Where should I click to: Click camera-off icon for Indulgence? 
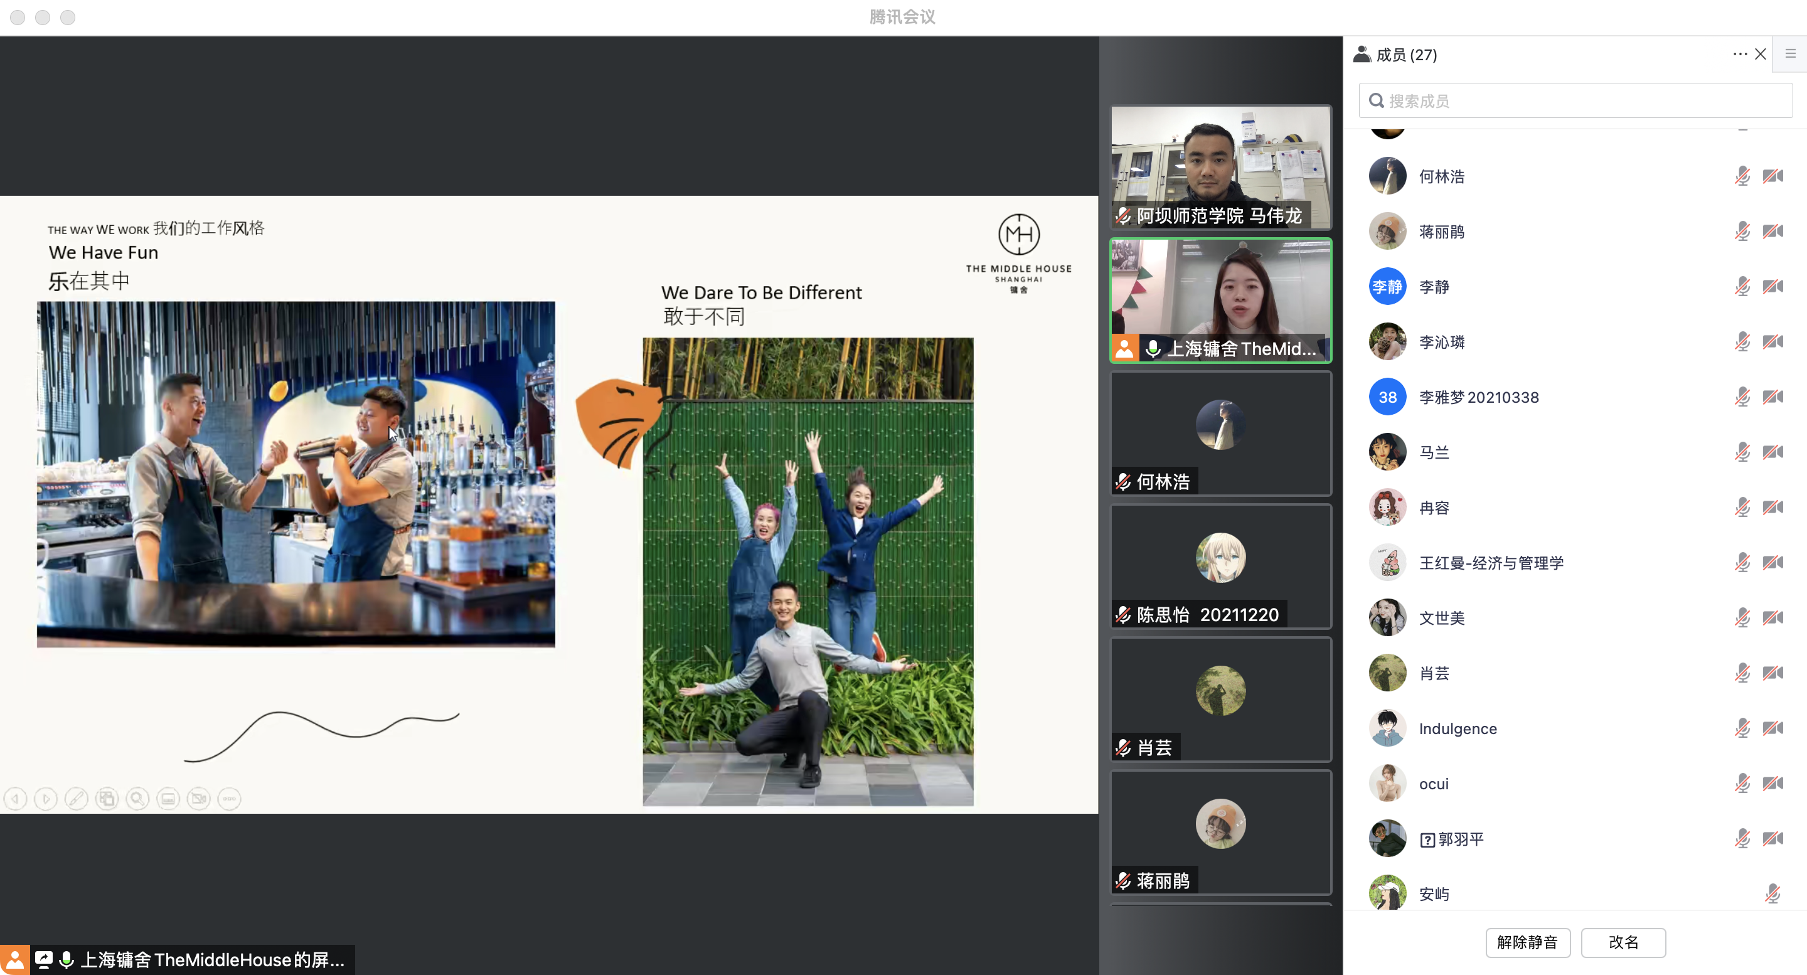point(1772,728)
